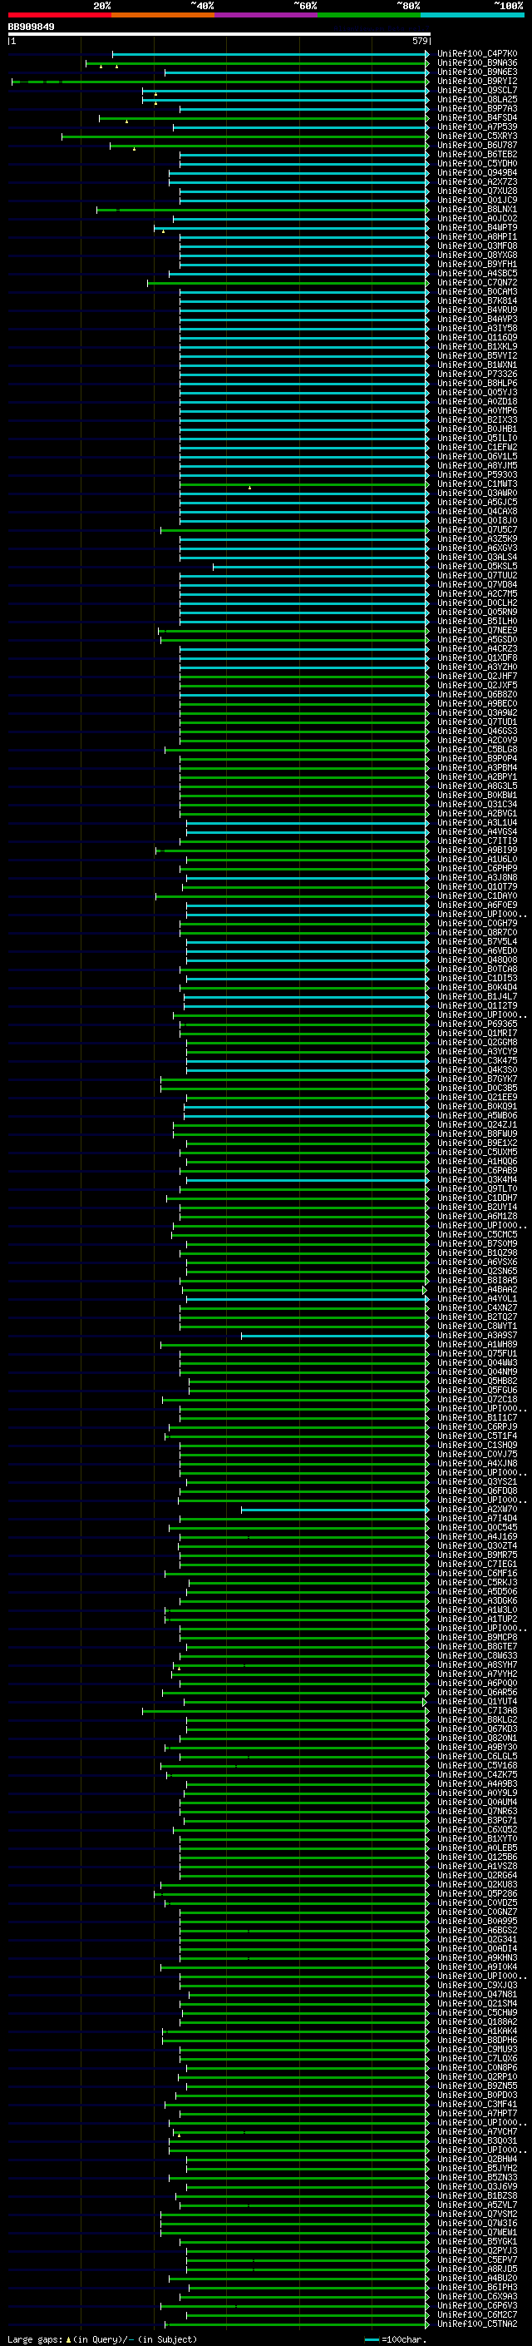Image resolution: width=532 pixels, height=2346 pixels.
Task: Select the UniRef100_C6RPJ9 label
Action: point(476,1426)
